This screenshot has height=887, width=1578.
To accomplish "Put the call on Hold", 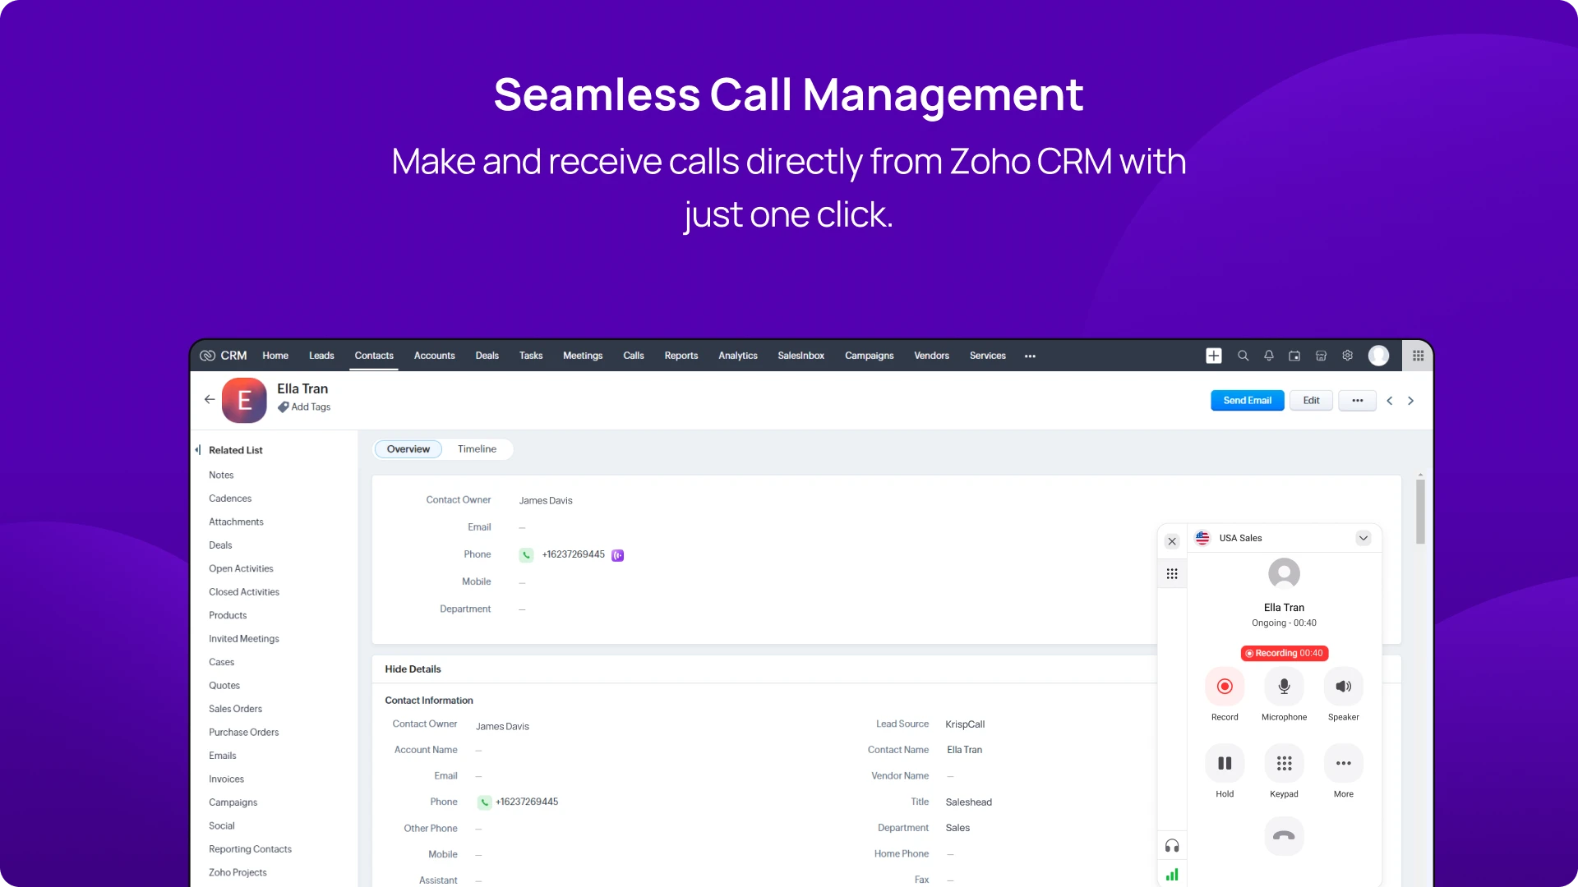I will coord(1225,764).
